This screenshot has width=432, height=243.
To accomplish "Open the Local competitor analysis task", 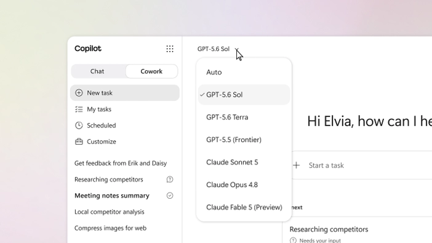I will (x=109, y=212).
